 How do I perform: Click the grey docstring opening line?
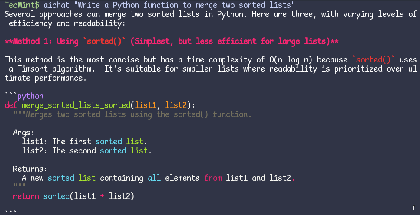(x=132, y=114)
